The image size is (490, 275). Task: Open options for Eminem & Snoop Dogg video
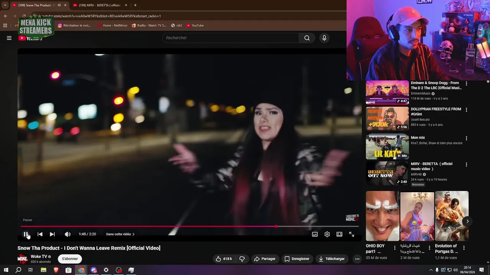[466, 84]
